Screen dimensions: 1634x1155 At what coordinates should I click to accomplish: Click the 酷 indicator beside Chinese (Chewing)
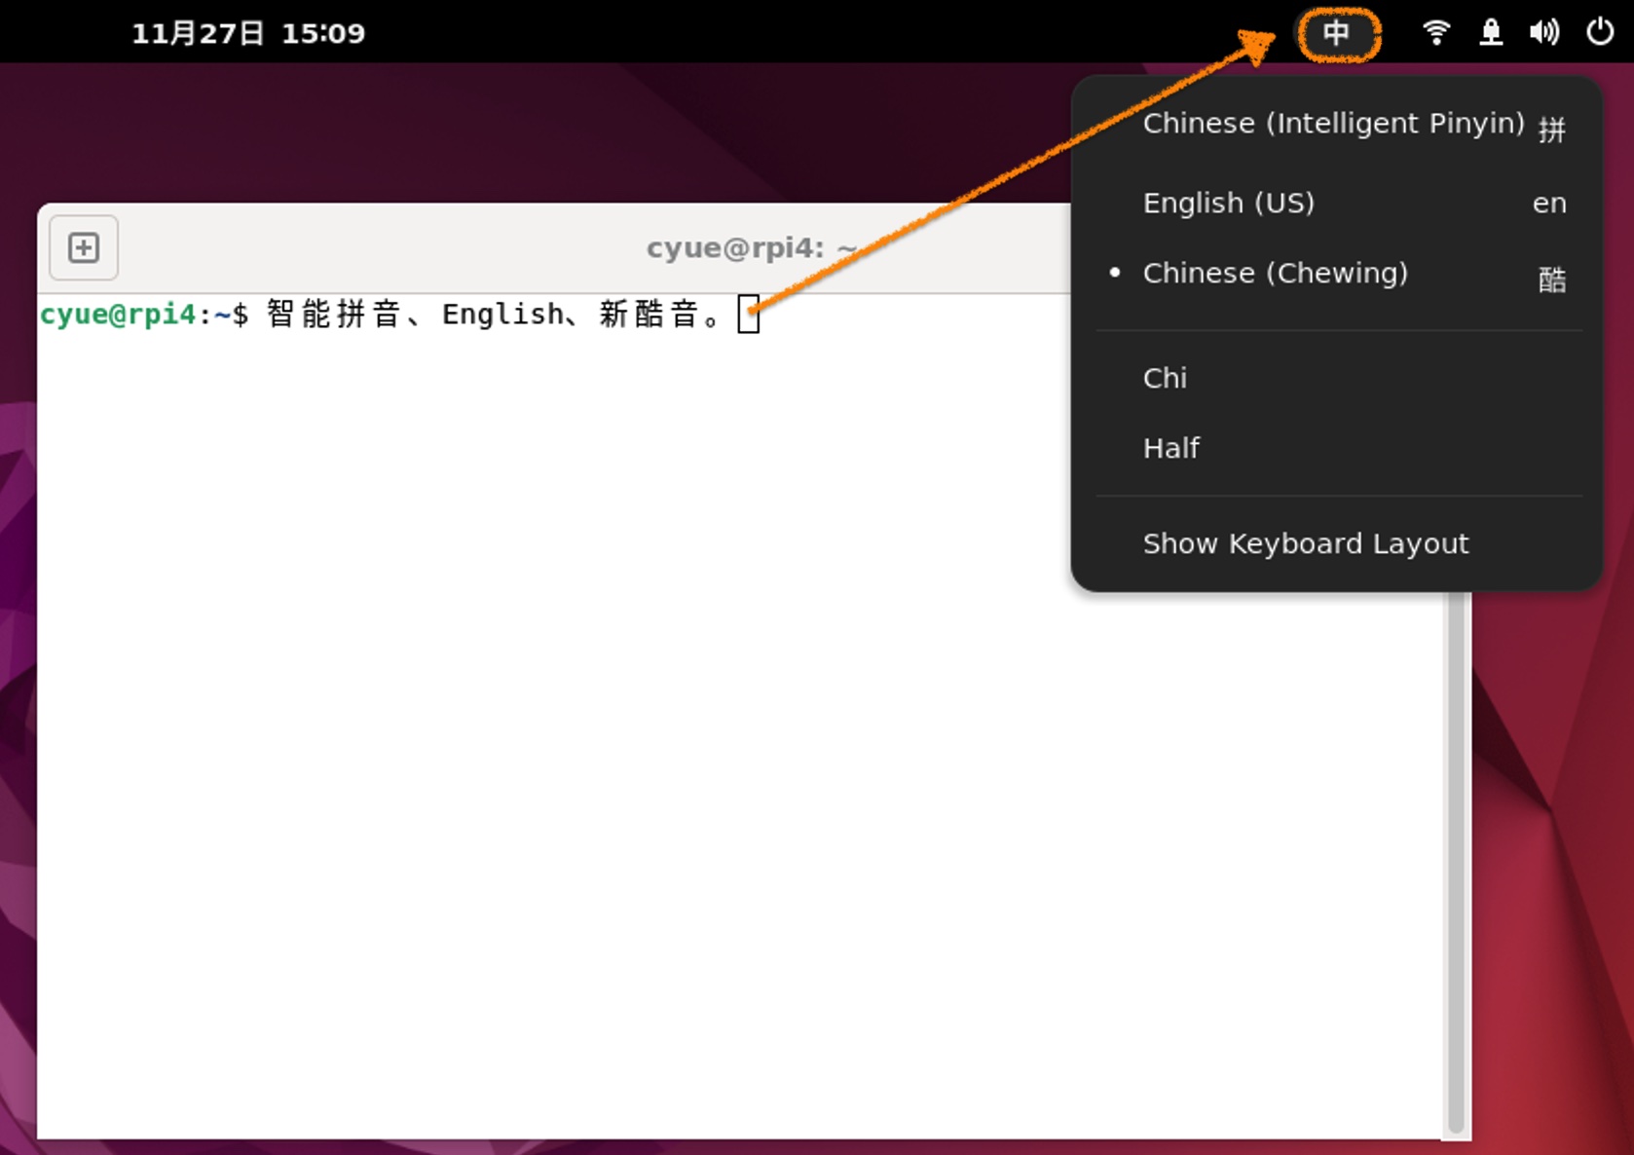[1551, 280]
